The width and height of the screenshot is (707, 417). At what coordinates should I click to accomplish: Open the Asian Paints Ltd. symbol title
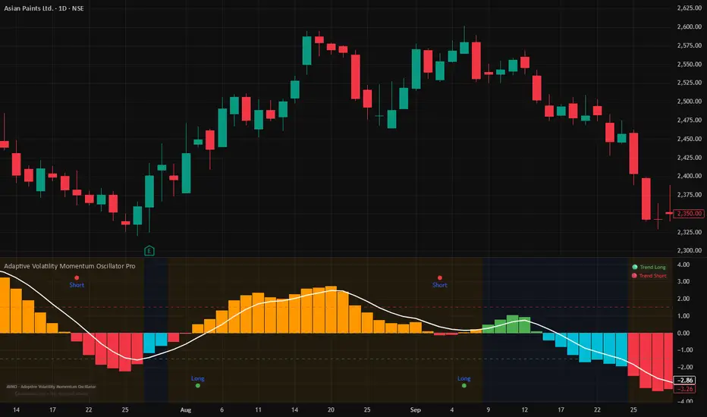point(44,8)
